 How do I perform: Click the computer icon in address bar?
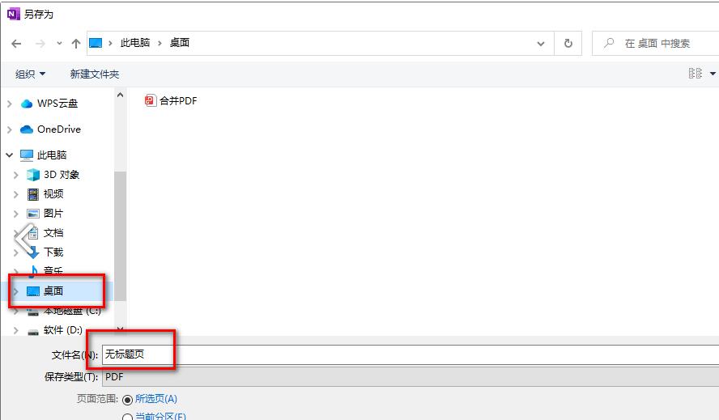[x=96, y=43]
